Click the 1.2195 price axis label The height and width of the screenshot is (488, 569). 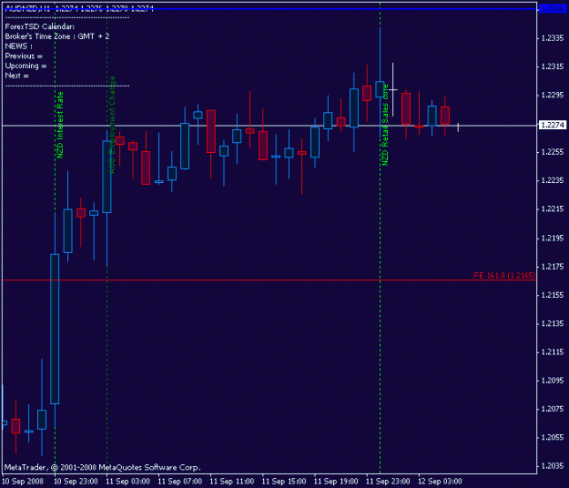[x=553, y=239]
